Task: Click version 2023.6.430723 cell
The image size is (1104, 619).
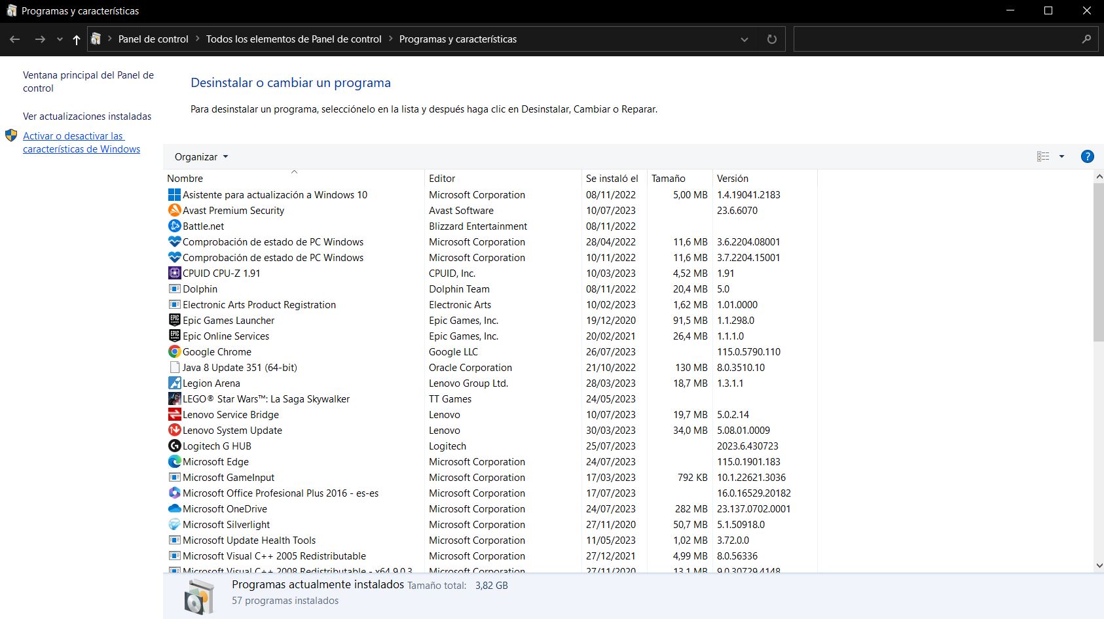Action: 747,446
